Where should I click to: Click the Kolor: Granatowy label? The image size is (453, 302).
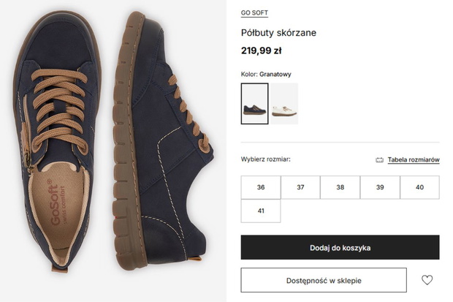tap(266, 74)
